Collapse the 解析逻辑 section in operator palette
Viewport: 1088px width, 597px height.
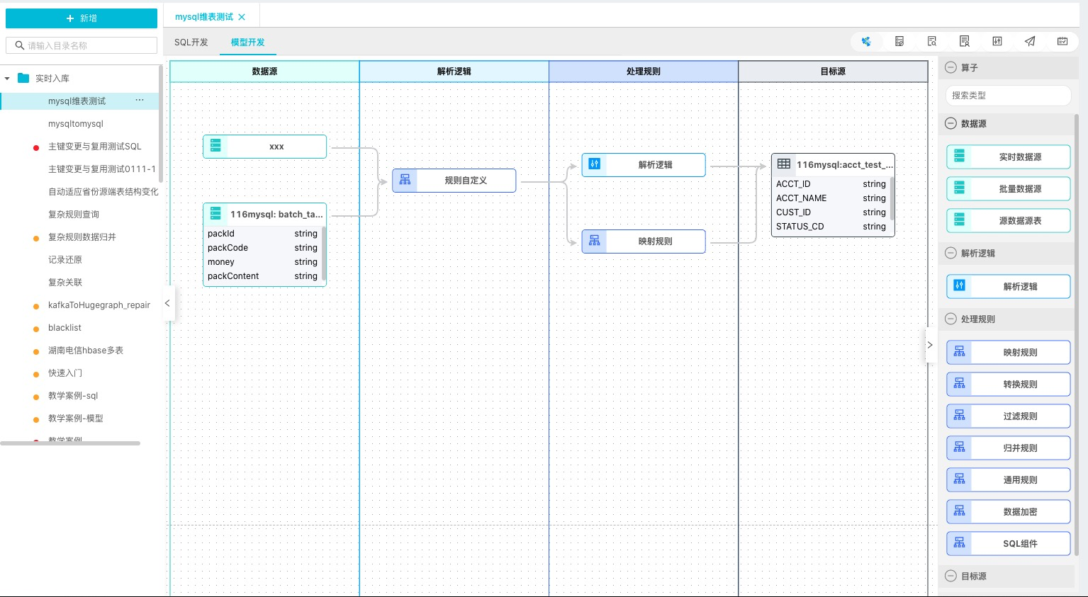951,253
